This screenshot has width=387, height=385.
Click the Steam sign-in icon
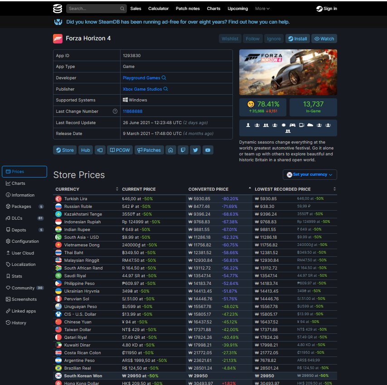[x=319, y=9]
